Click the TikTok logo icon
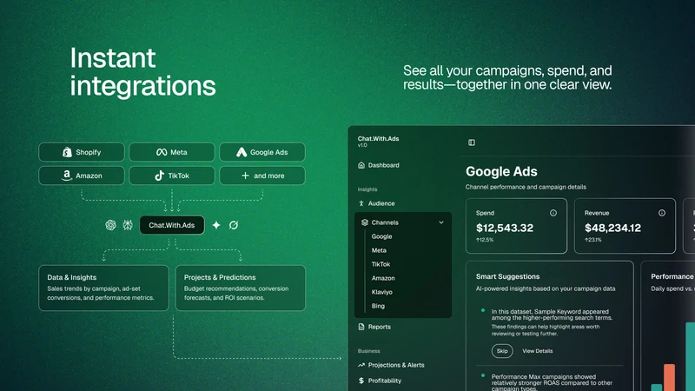Screen dimensions: 695x391 pos(159,176)
